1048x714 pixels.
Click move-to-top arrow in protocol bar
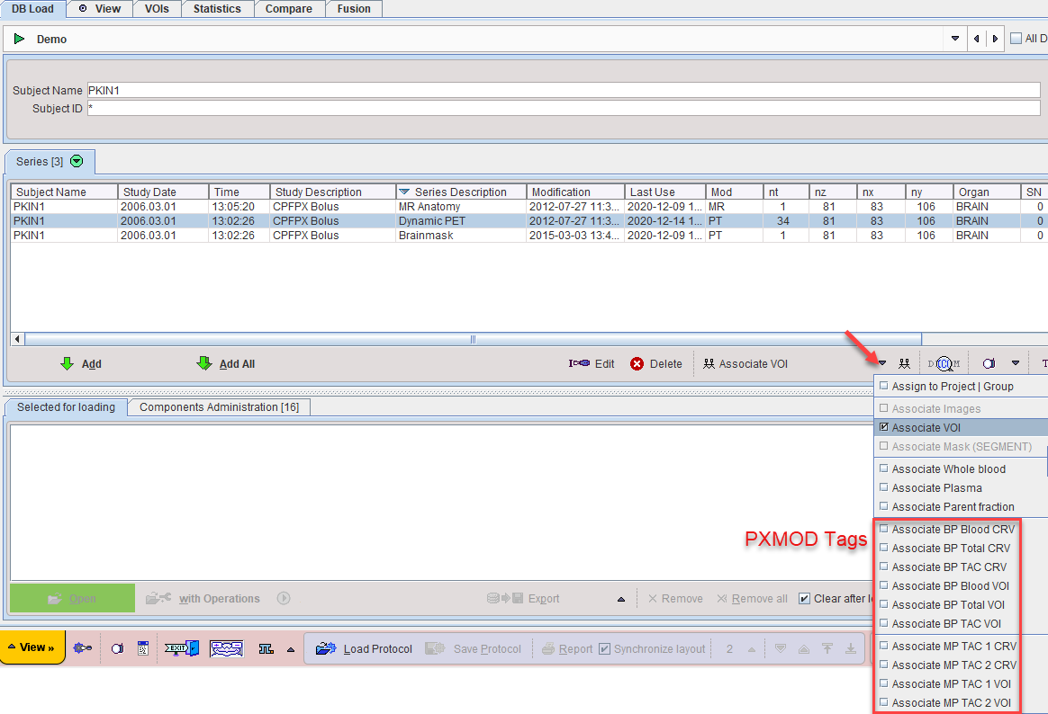click(827, 648)
